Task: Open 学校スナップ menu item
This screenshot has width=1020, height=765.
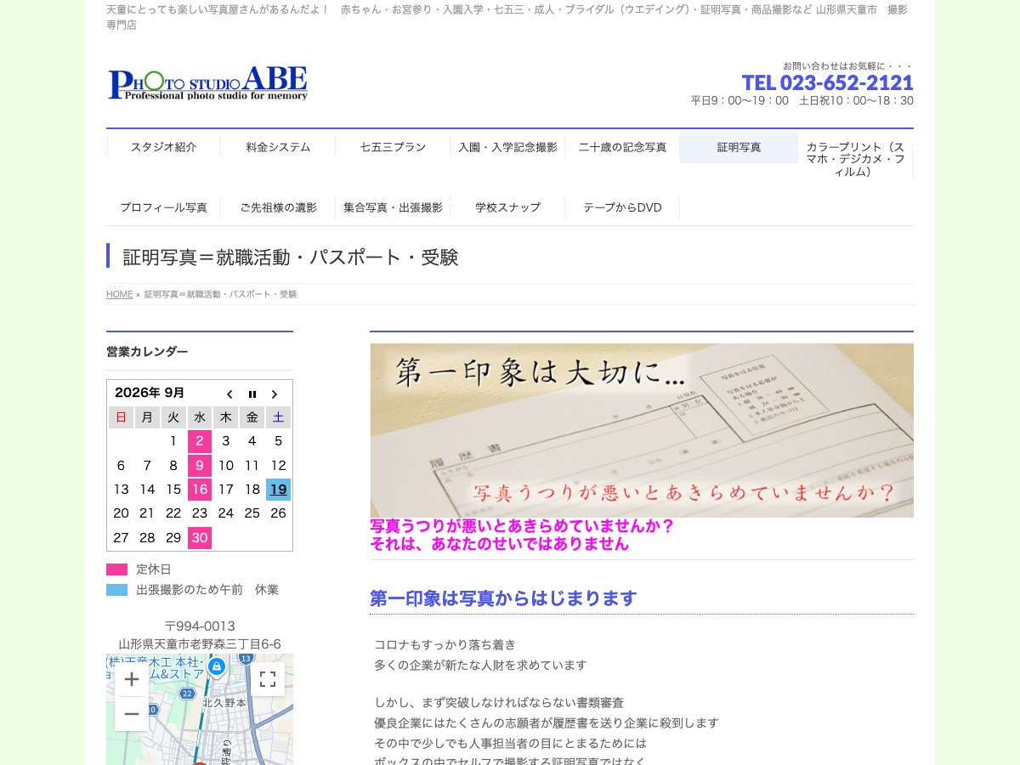Action: click(x=507, y=207)
